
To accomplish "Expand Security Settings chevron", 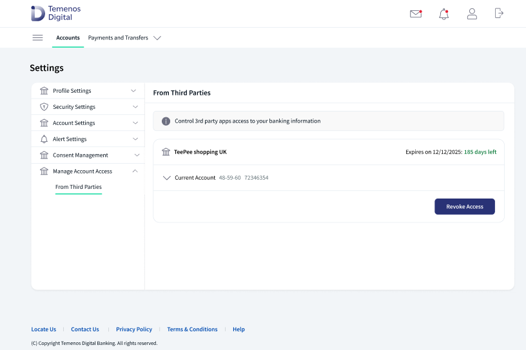I will pyautogui.click(x=135, y=107).
